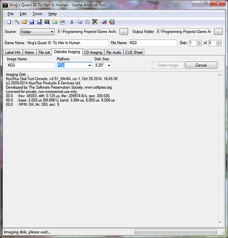Image resolution: width=228 pixels, height=238 pixels.
Task: Click the Create Image button
Action: 168,65
